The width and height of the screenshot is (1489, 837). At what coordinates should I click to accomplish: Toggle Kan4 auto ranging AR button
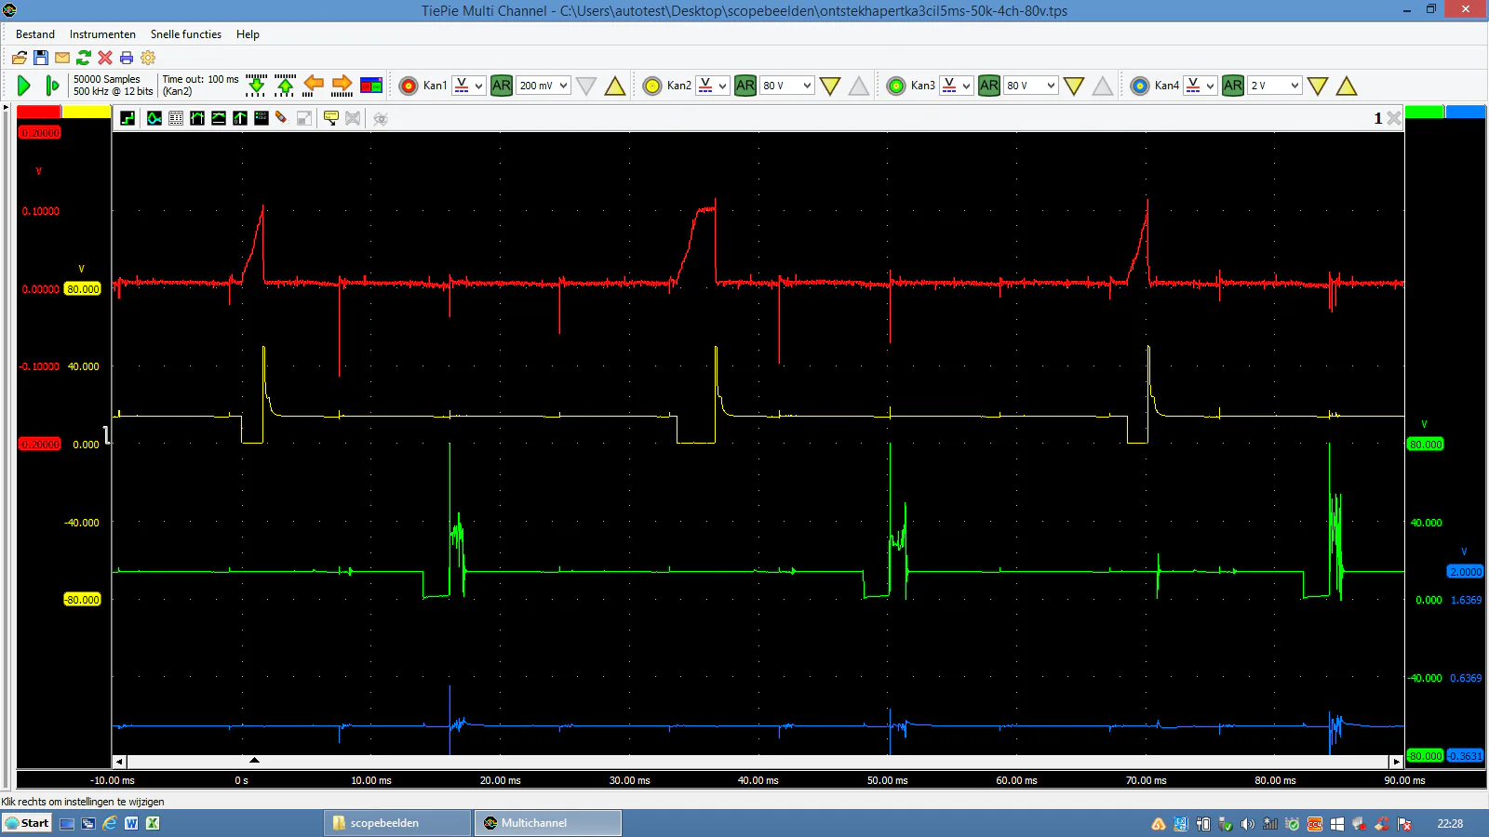(1233, 86)
